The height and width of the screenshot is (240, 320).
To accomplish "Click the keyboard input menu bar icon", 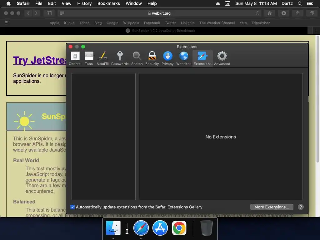I will [x=227, y=3].
